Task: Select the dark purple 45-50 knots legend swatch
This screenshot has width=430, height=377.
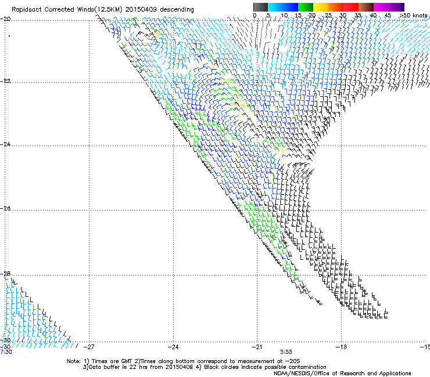Action: (396, 7)
